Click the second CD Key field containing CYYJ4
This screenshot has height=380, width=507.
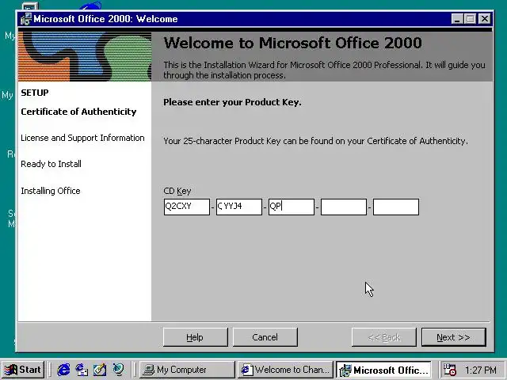tap(239, 207)
